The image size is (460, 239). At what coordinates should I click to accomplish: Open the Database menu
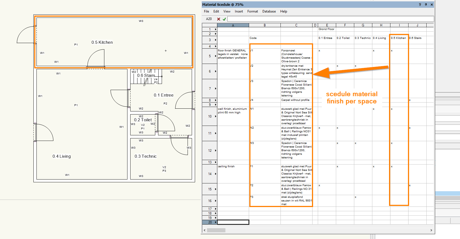tap(269, 11)
